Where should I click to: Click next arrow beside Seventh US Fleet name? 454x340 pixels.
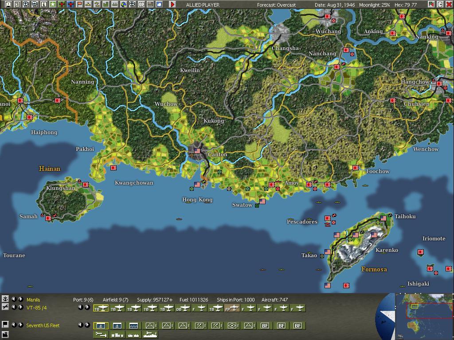click(x=20, y=325)
